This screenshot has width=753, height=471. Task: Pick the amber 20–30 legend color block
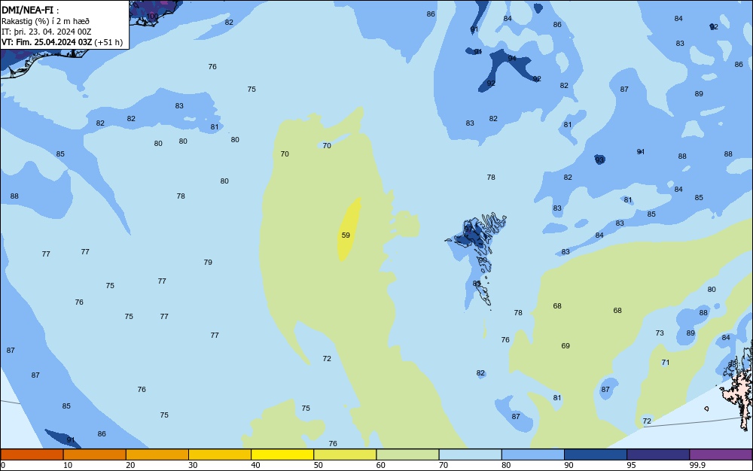[157, 454]
